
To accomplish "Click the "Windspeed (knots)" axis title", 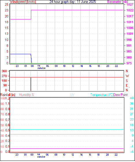I will point(23,2).
